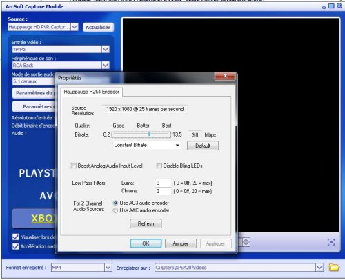Click the Bitrate Mbps value field

(195, 134)
